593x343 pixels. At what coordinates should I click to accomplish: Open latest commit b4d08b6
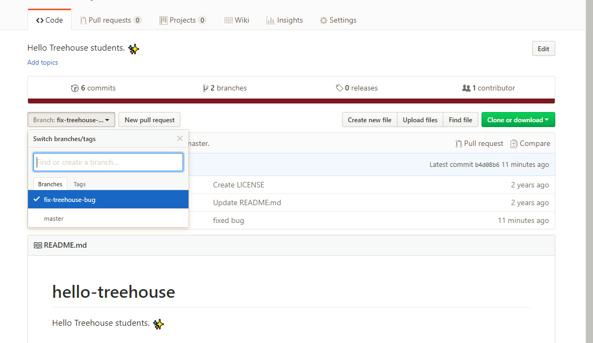tap(487, 165)
